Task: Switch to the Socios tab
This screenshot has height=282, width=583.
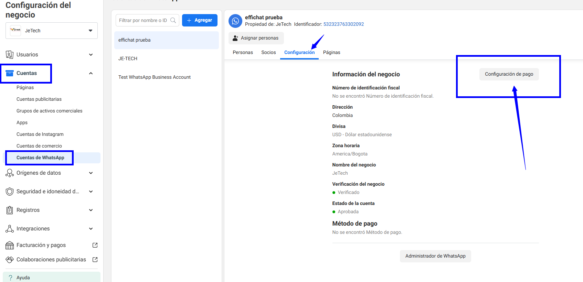Action: click(268, 52)
